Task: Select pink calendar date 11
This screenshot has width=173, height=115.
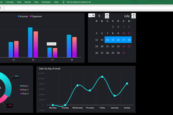Action: pos(129,33)
